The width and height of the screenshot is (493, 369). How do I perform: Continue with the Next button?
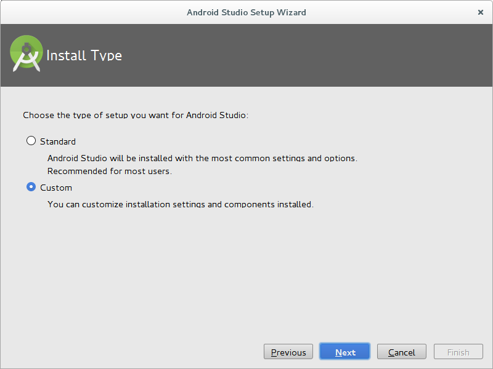pyautogui.click(x=345, y=352)
